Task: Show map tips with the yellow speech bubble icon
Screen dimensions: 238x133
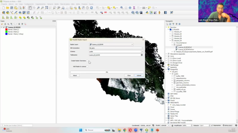Action: pyautogui.click(x=149, y=8)
